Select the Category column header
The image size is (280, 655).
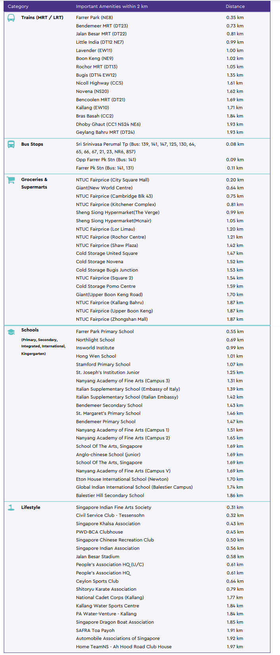point(18,6)
